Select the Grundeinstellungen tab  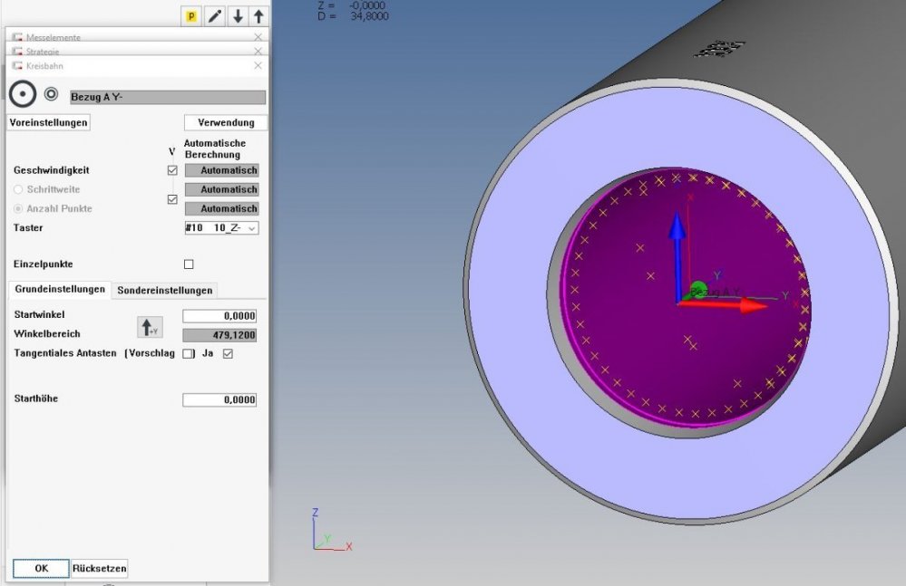(x=59, y=290)
